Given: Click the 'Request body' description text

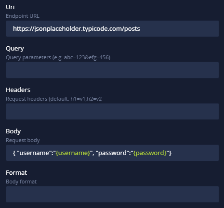Looking at the screenshot, I should (x=23, y=140).
